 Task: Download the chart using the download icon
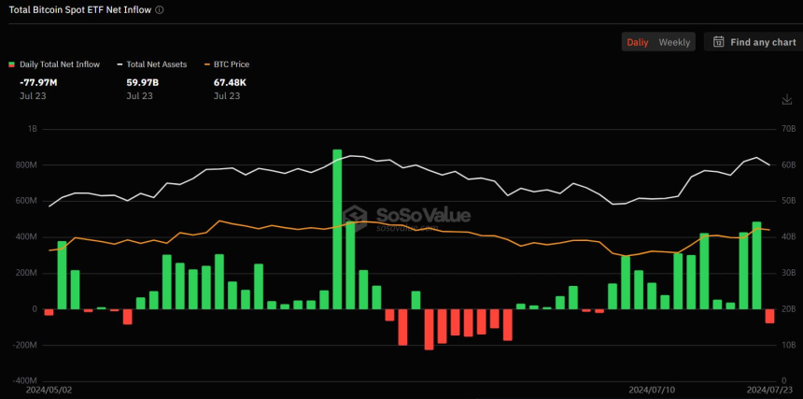pyautogui.click(x=786, y=100)
